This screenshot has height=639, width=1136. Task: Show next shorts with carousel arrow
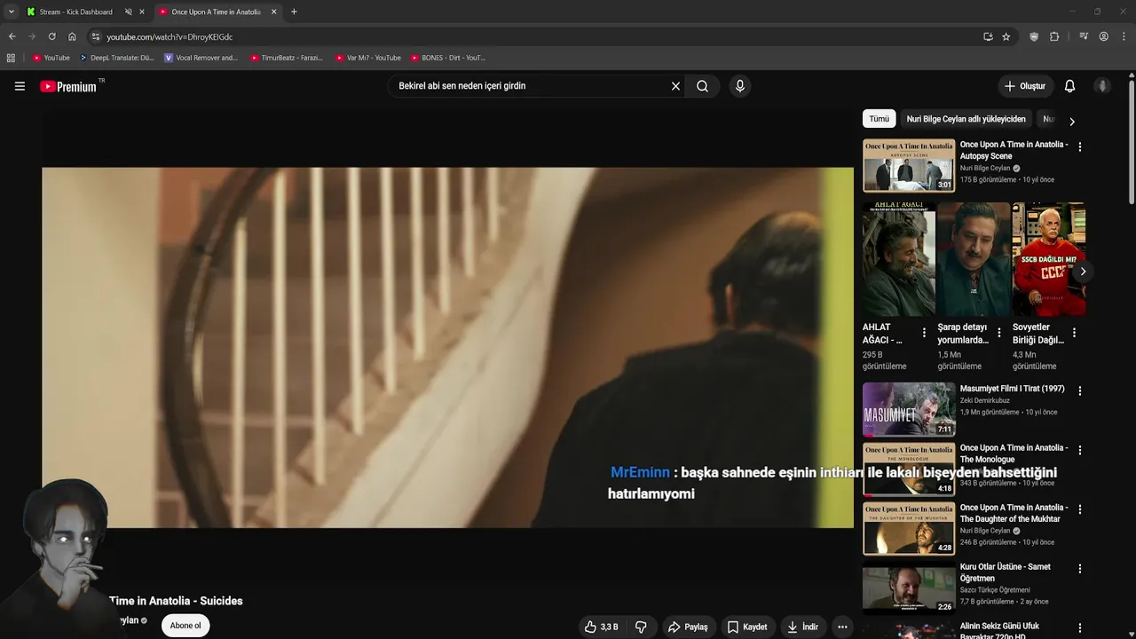tap(1082, 272)
